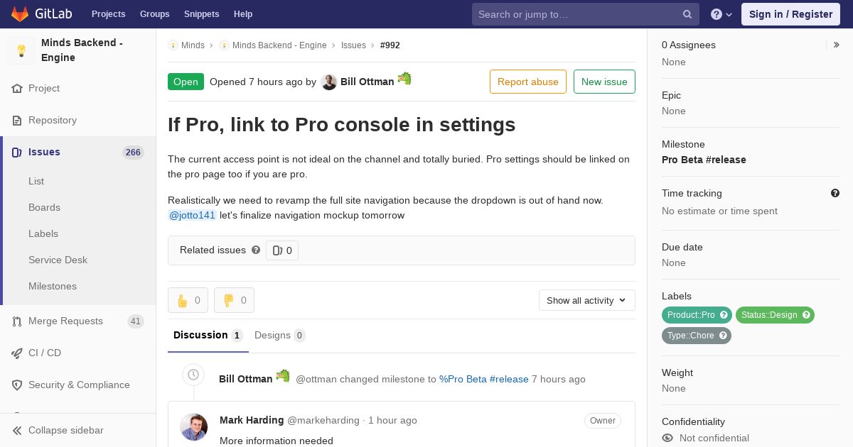Viewport: 853px width, 447px height.
Task: Click the Issues breadcrumb link
Action: [353, 45]
